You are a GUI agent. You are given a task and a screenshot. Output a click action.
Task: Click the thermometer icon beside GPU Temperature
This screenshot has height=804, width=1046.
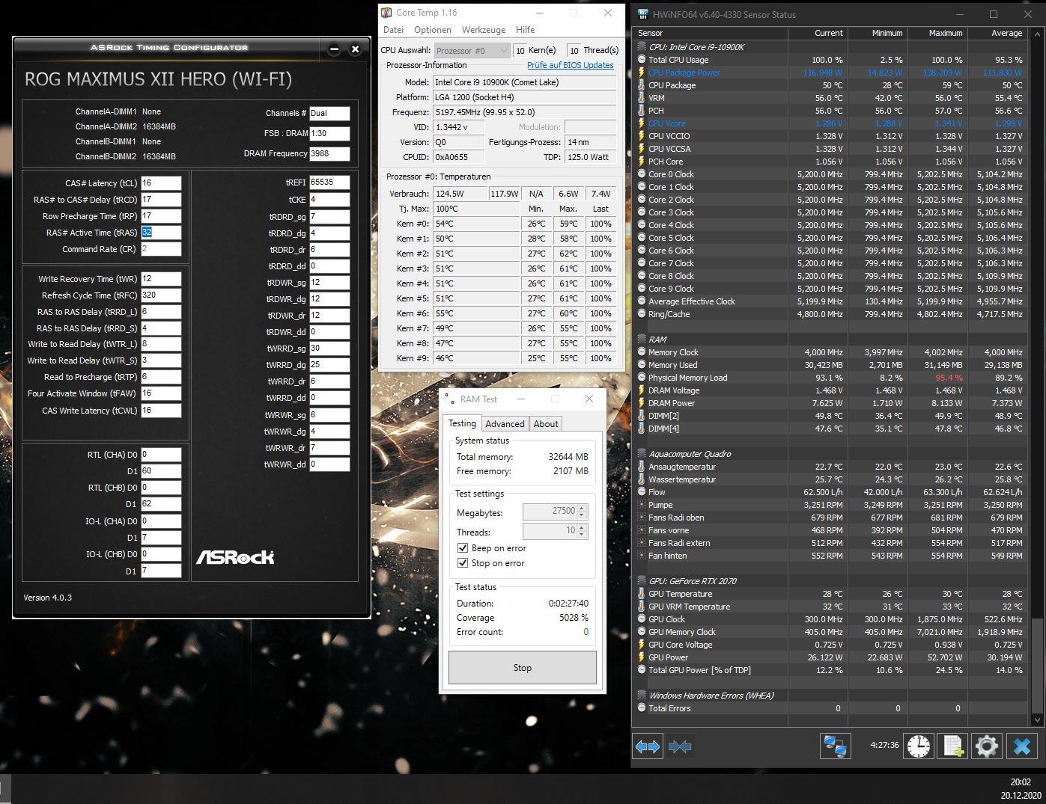point(642,594)
